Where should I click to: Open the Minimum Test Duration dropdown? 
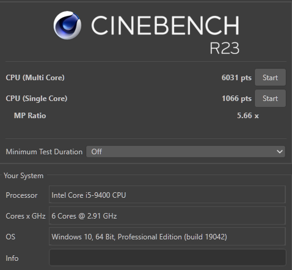[x=186, y=152]
